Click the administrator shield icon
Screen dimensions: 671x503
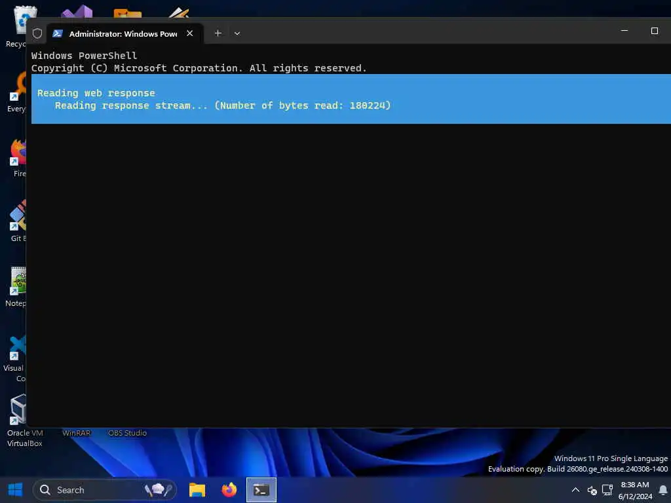(37, 33)
